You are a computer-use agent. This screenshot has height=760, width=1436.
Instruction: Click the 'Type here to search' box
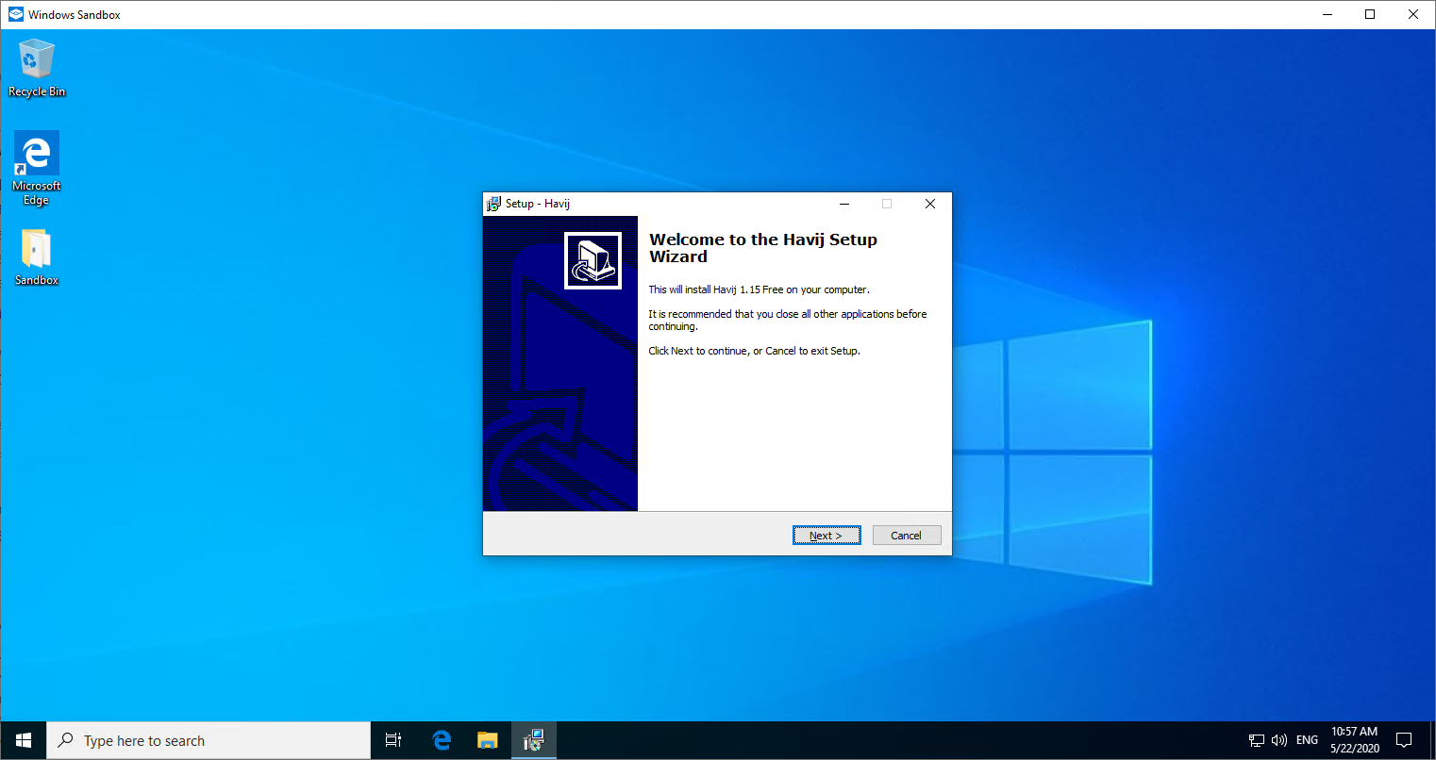(x=208, y=740)
